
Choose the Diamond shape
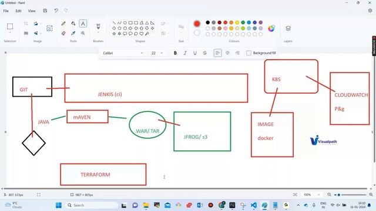tap(114, 28)
